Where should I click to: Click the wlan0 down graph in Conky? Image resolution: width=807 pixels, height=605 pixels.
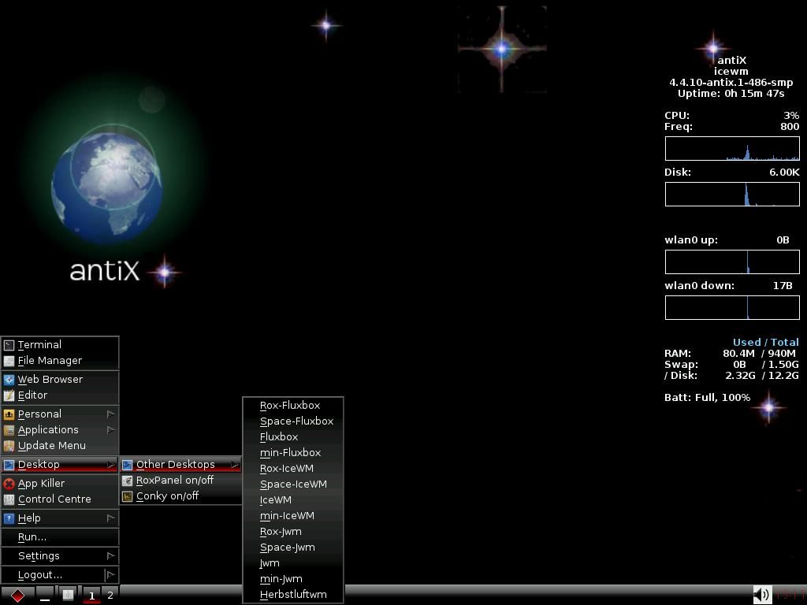[x=732, y=307]
